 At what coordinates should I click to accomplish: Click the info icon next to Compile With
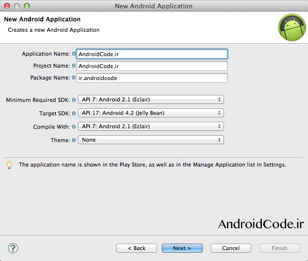click(74, 127)
